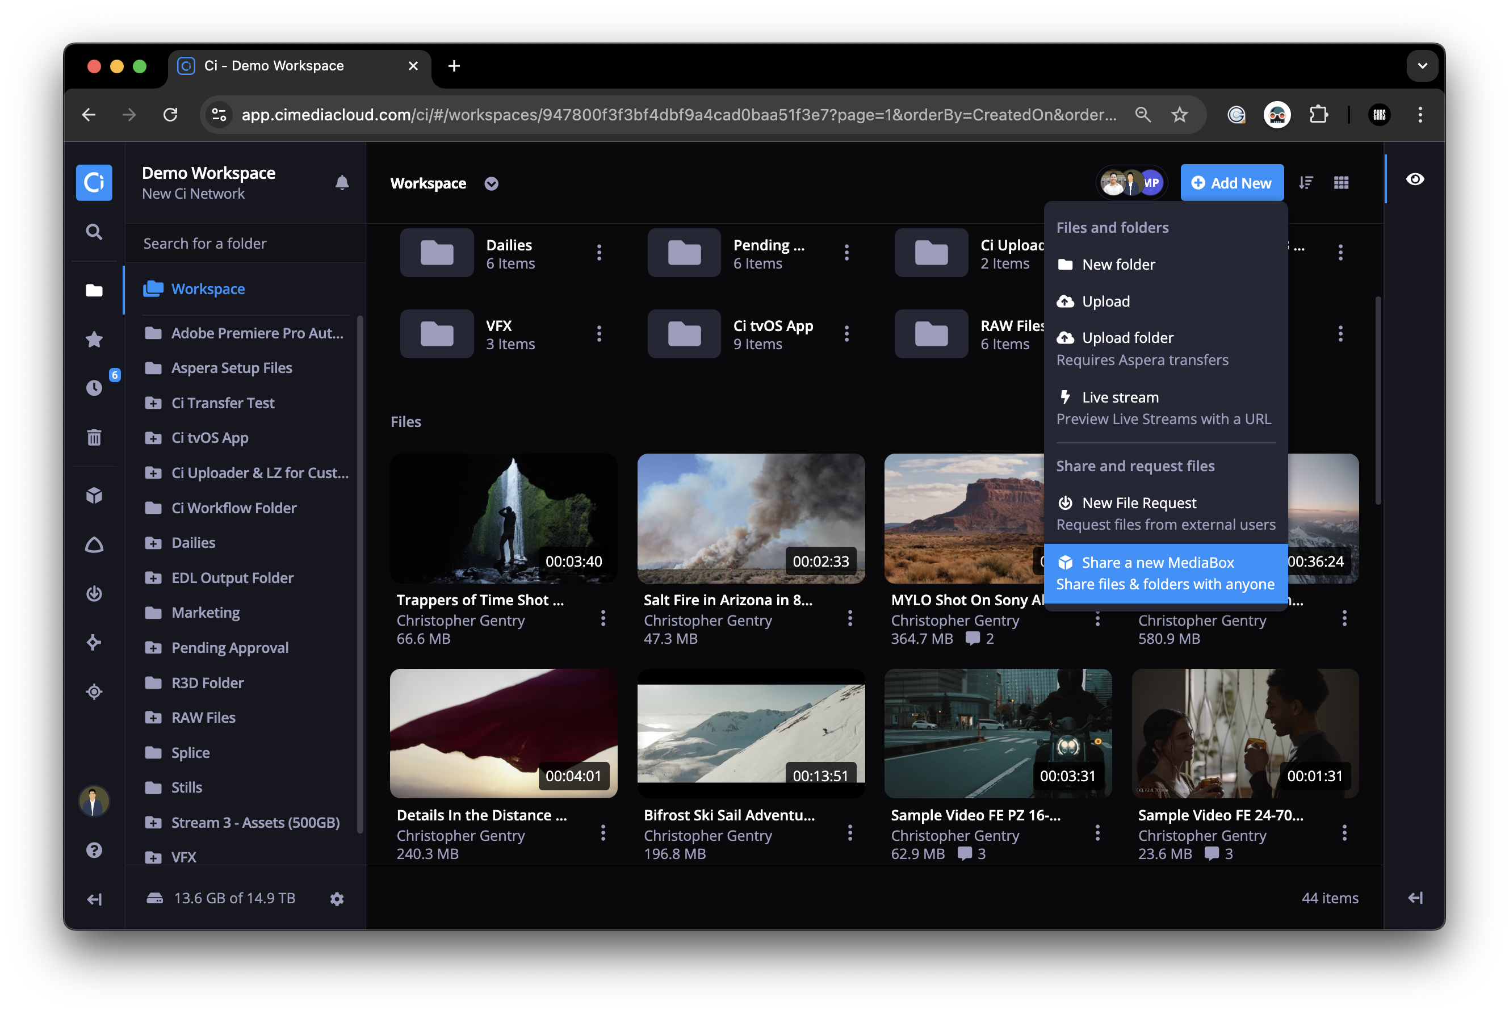Open the Dailies folder card
Screen dimensions: 1509x1014
(504, 252)
